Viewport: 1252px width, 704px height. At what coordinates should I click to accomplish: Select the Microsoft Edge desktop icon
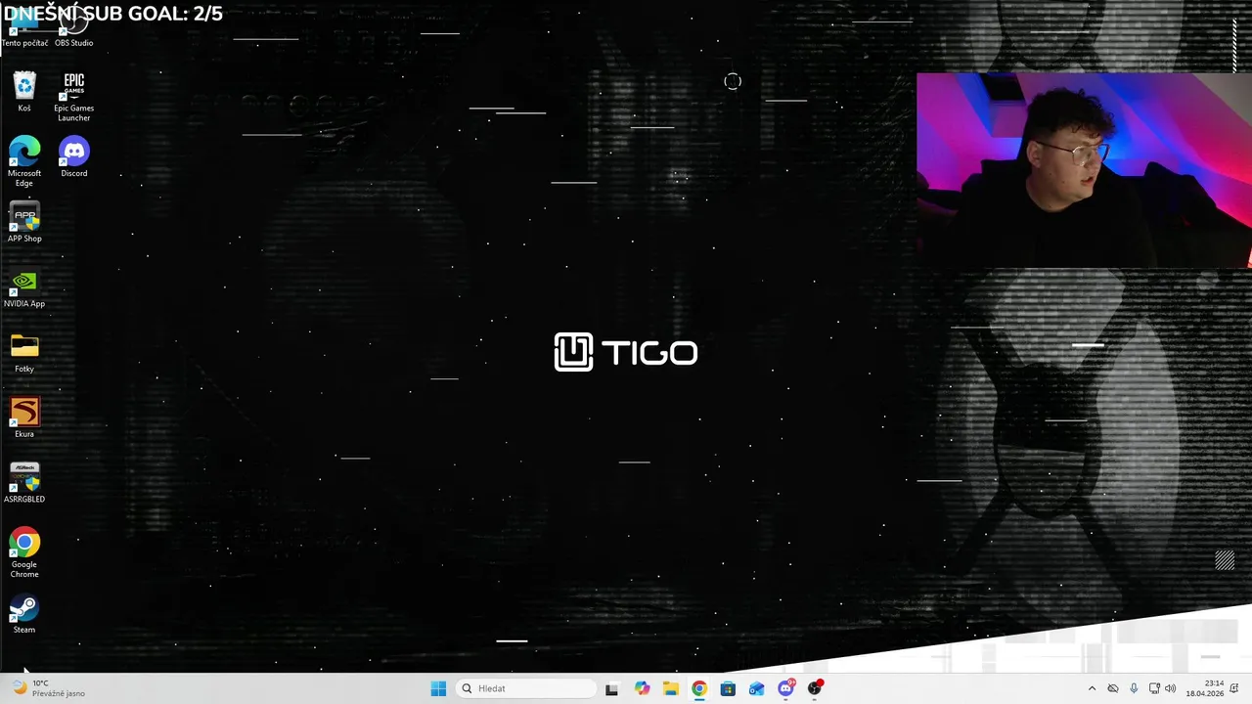24,161
